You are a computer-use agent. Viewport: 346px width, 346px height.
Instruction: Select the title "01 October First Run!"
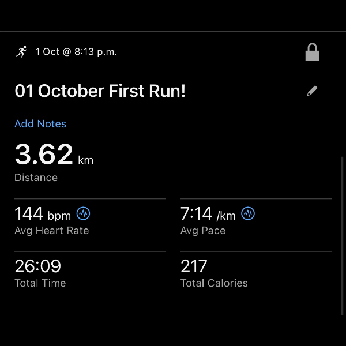tap(100, 91)
